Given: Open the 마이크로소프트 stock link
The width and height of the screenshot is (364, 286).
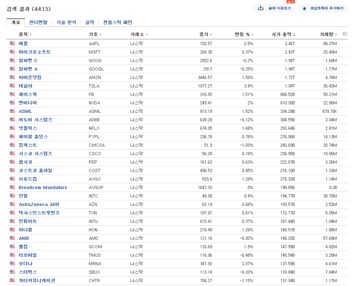Looking at the screenshot, I should pyautogui.click(x=34, y=52).
